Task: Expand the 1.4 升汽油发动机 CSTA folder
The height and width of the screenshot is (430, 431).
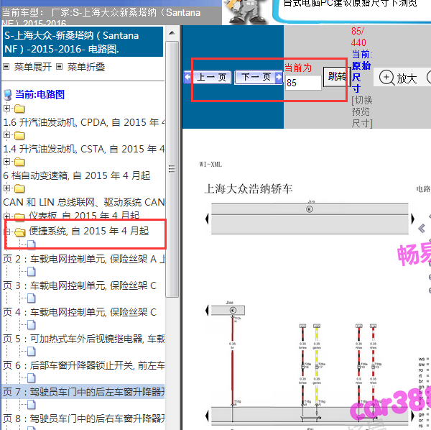Action: (x=6, y=135)
